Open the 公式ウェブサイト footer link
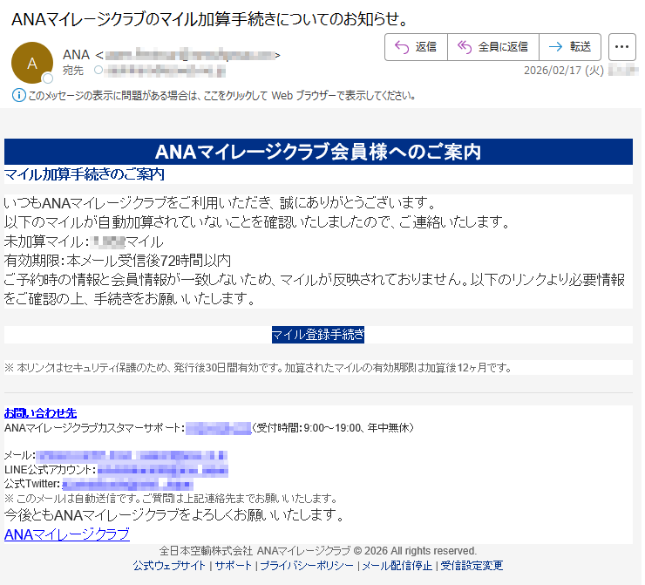This screenshot has width=645, height=585. pos(169,565)
